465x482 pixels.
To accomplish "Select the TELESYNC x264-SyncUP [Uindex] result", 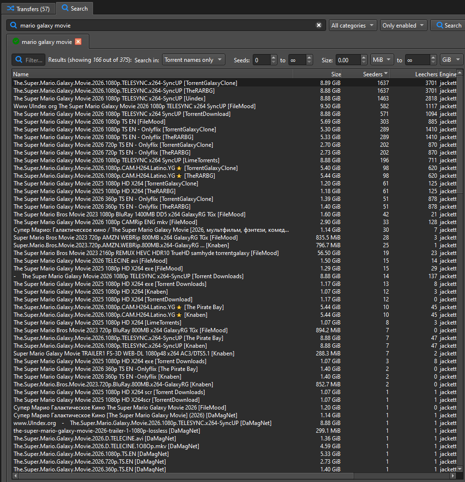I will (x=234, y=99).
